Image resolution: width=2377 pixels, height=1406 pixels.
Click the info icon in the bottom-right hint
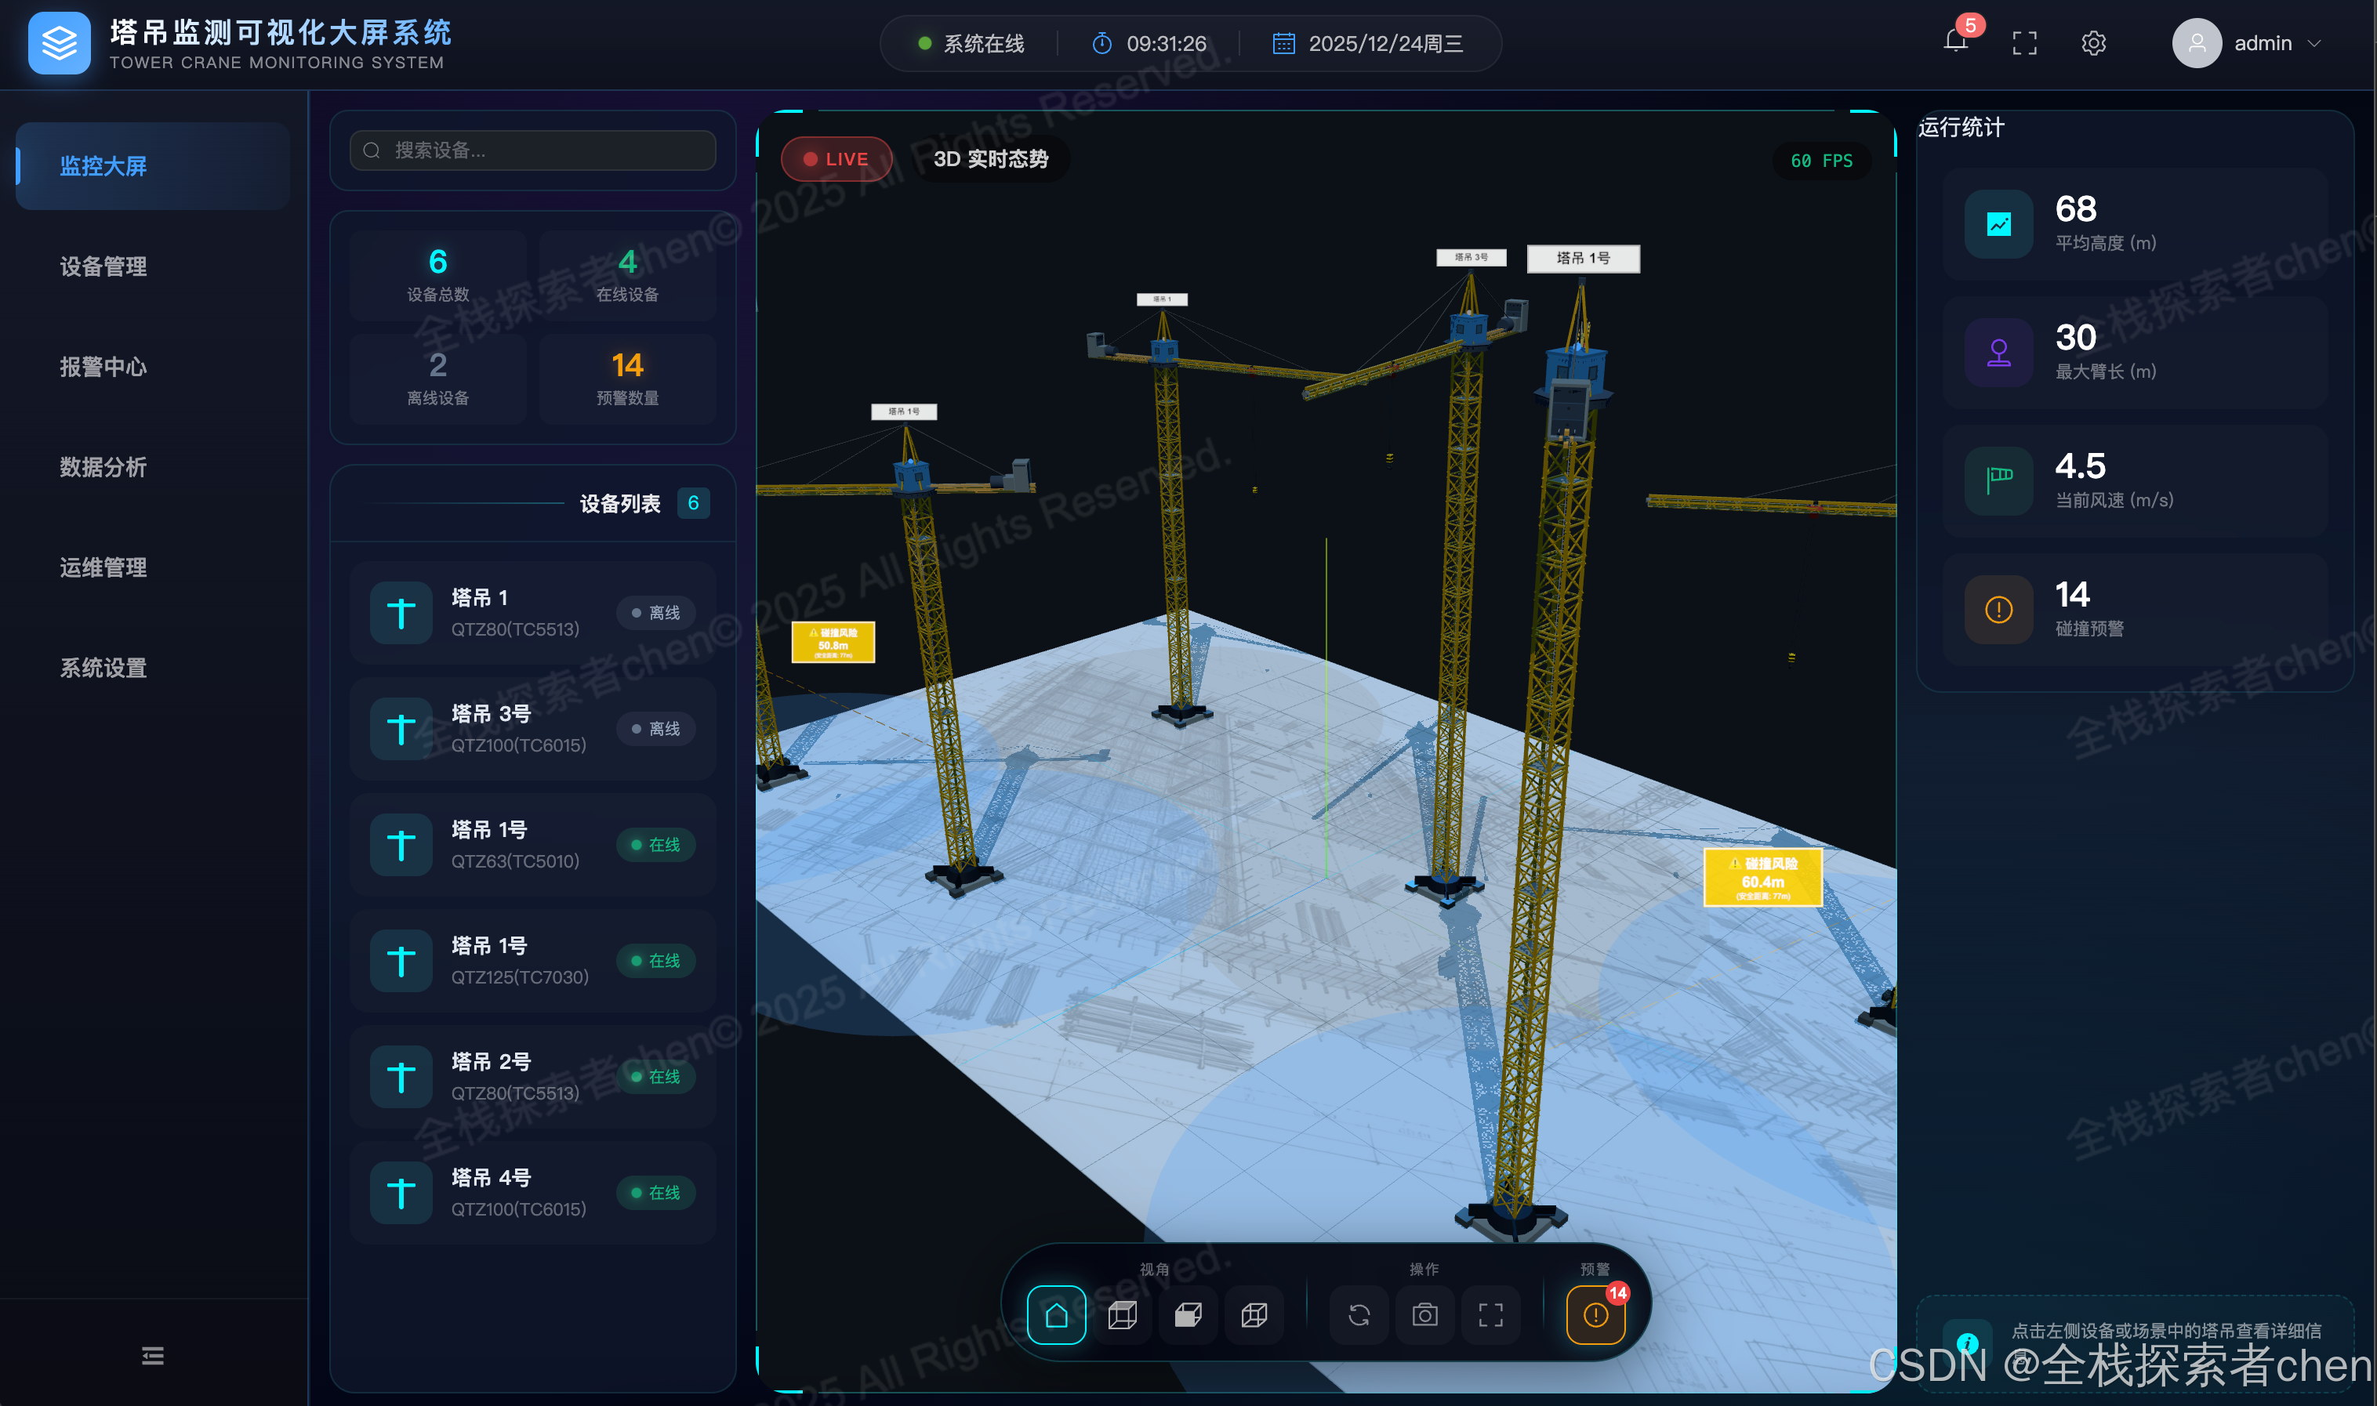click(1968, 1343)
